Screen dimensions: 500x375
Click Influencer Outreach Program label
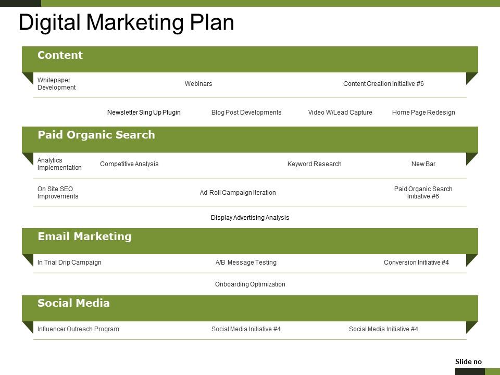click(x=78, y=329)
